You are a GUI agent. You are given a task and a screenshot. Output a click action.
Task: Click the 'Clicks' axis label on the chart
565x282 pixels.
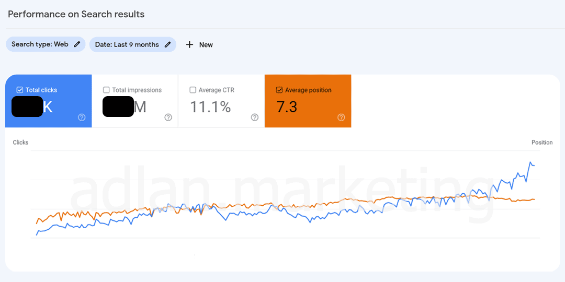[20, 143]
